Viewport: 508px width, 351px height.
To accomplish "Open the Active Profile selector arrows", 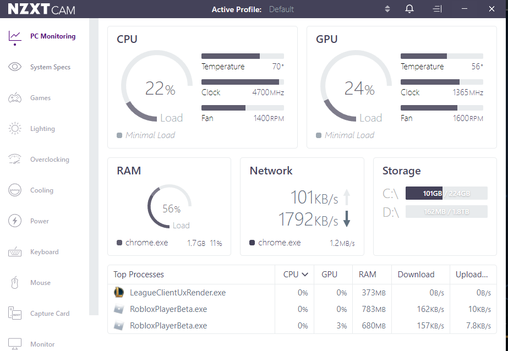I will tap(387, 9).
